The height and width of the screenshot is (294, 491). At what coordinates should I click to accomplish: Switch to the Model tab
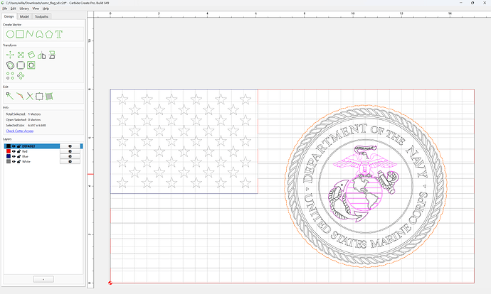24,16
